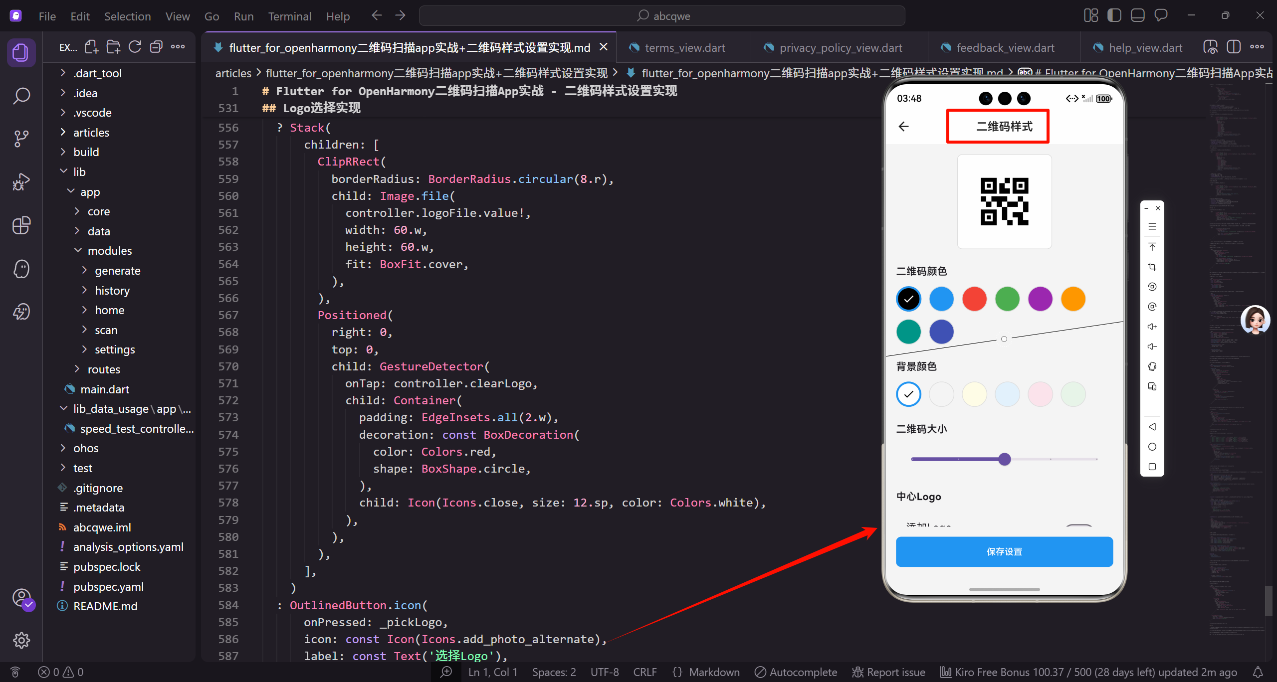Increase the emulator volume
The image size is (1277, 682).
click(1152, 326)
